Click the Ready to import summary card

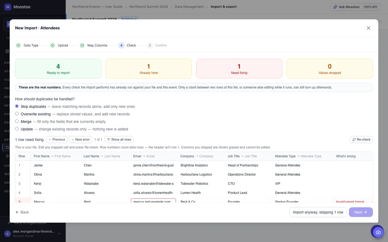(x=58, y=69)
